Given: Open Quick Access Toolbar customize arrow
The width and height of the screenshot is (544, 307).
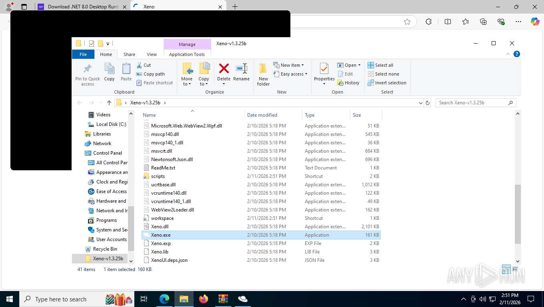Looking at the screenshot, I should coord(108,44).
